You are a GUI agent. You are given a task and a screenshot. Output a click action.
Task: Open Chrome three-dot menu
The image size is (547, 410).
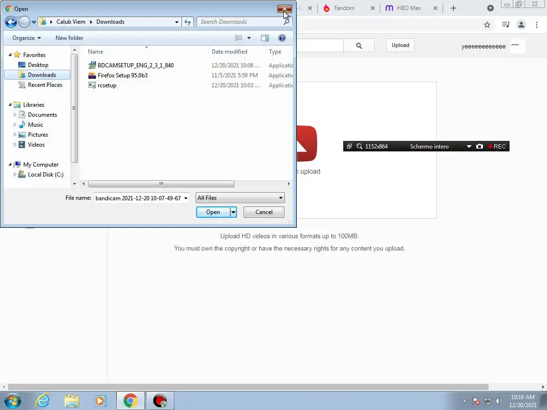[x=537, y=24]
